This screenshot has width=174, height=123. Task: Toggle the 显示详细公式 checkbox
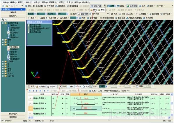pos(29,32)
